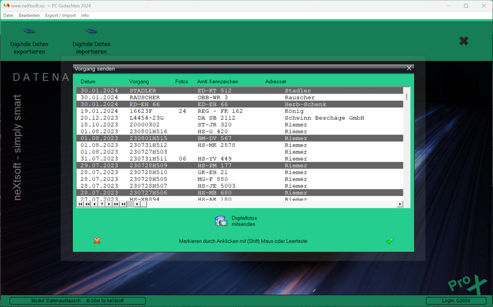Jump to the first record with the navigator icon
493x307 pixels.
pyautogui.click(x=80, y=204)
